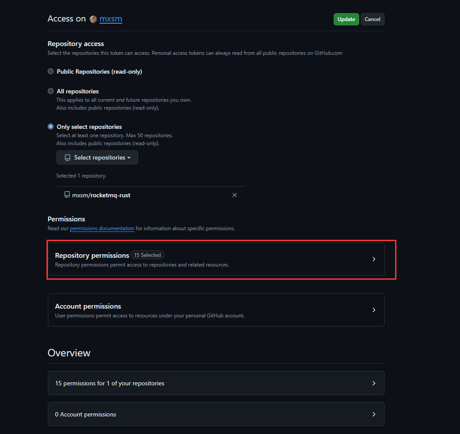Open the Select repositories dropdown

(x=97, y=157)
